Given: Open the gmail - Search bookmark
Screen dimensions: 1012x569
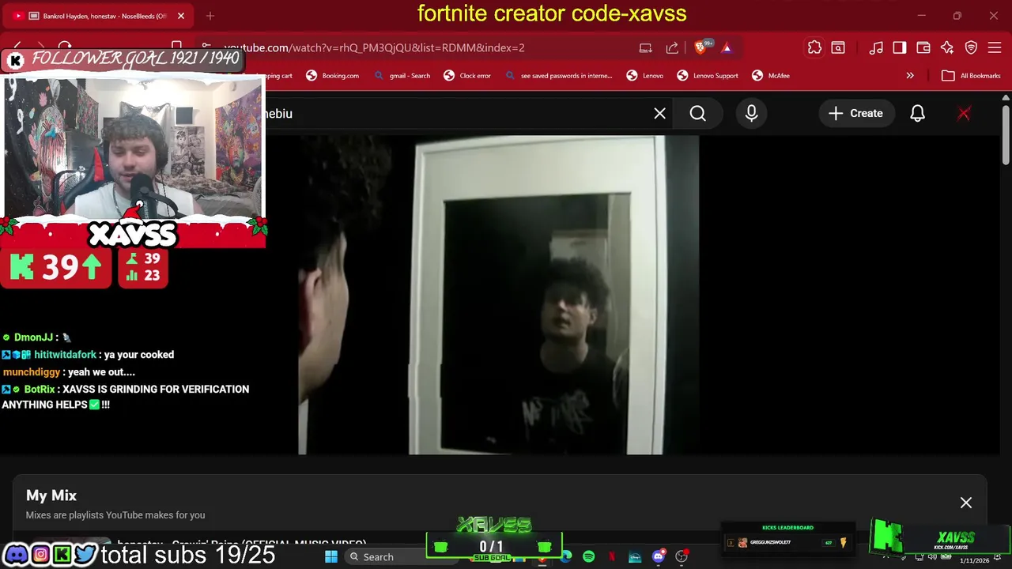Looking at the screenshot, I should [x=402, y=76].
